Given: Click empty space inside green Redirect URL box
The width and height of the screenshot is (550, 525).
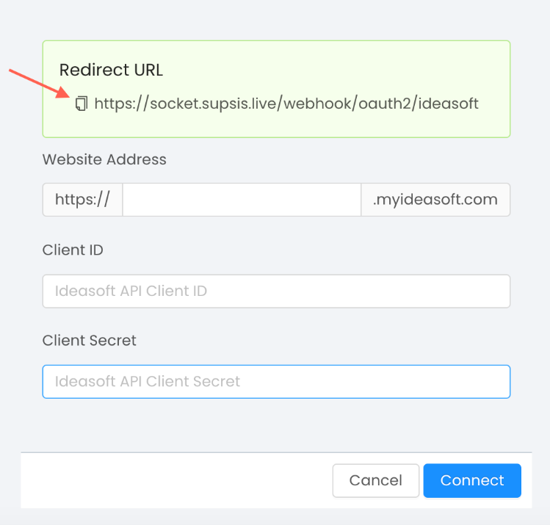Looking at the screenshot, I should point(316,70).
